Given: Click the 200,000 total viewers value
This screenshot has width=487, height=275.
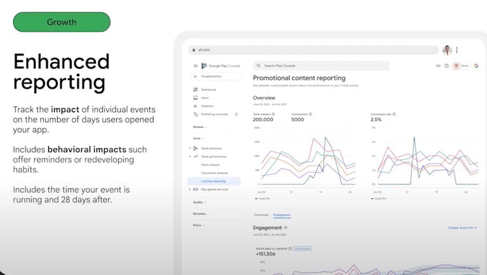Looking at the screenshot, I should pyautogui.click(x=263, y=120).
